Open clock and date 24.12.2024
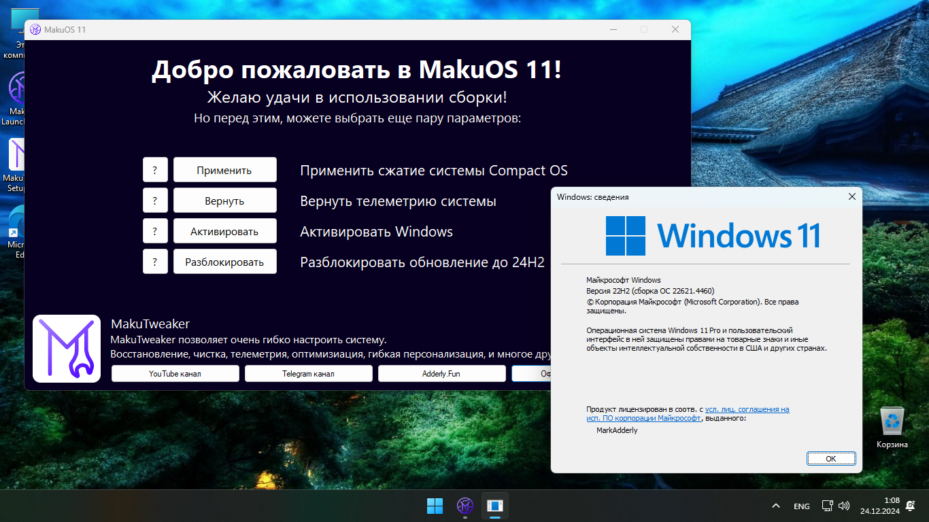This screenshot has height=522, width=929. (x=880, y=506)
